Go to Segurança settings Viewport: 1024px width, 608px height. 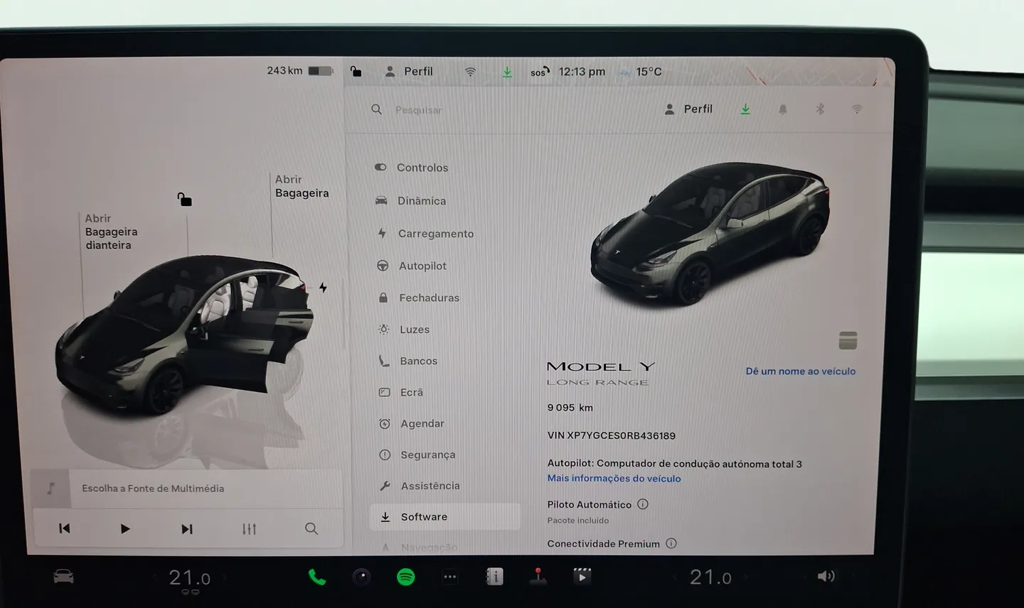[417, 455]
